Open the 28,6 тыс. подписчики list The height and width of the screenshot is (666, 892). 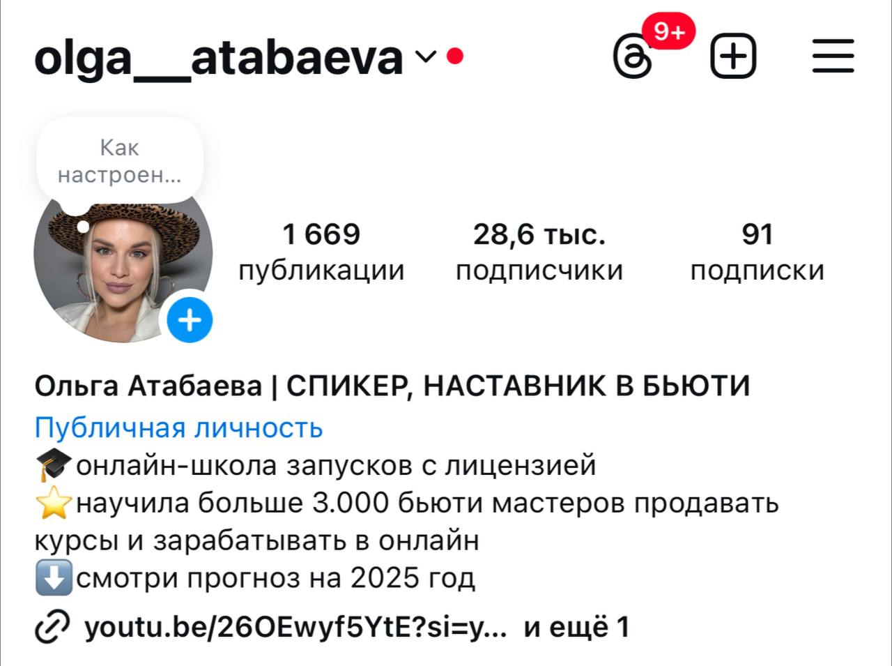(x=539, y=252)
